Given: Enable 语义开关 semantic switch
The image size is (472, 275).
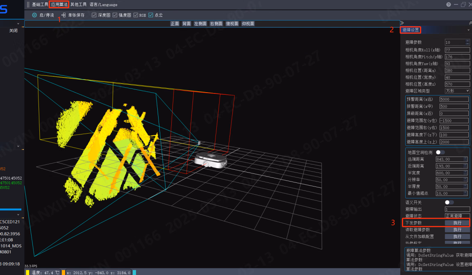Looking at the screenshot, I should (449, 202).
